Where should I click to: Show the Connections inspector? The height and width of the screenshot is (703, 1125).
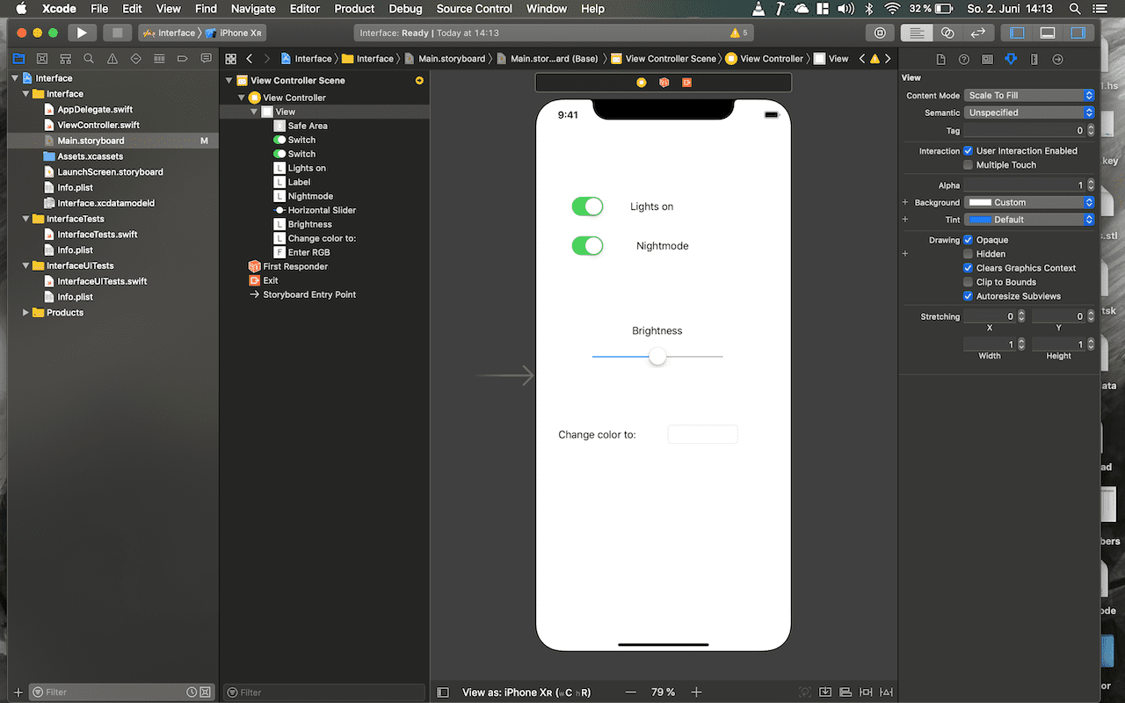pos(1057,59)
